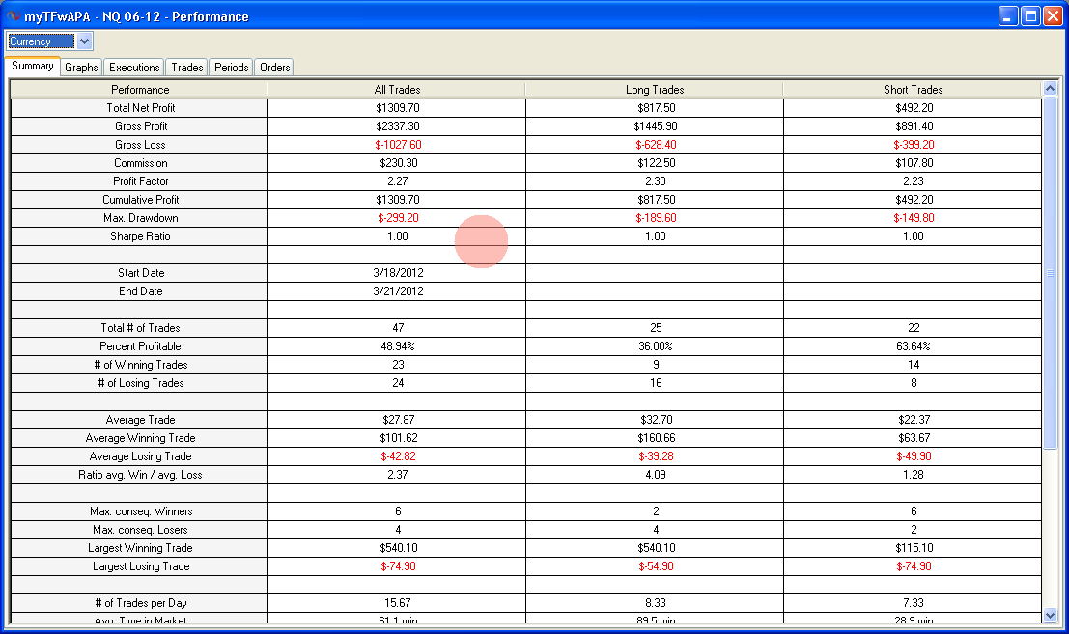The height and width of the screenshot is (634, 1069).
Task: Select Short Trades per Day value 7.33
Action: pyautogui.click(x=914, y=604)
